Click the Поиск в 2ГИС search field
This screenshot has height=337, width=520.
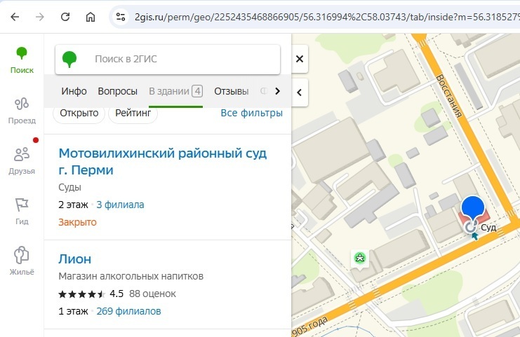coord(179,60)
